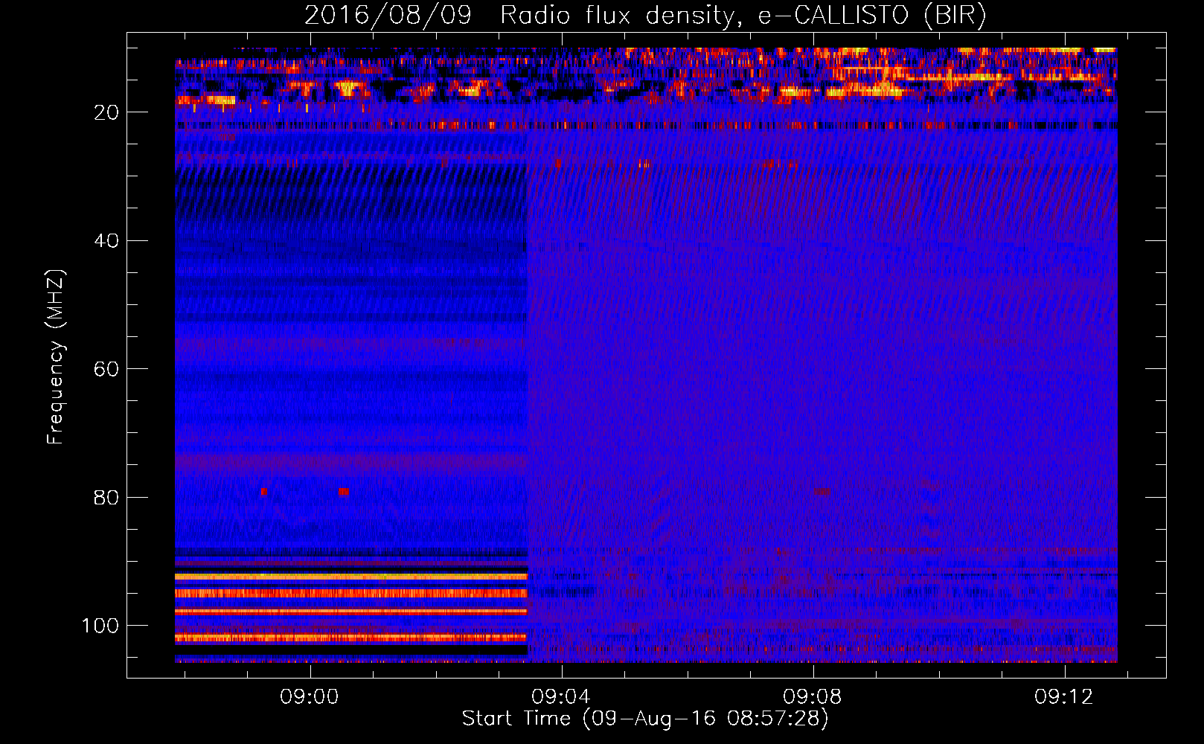Click the '40' frequency tick label
This screenshot has height=744, width=1204.
[x=106, y=241]
